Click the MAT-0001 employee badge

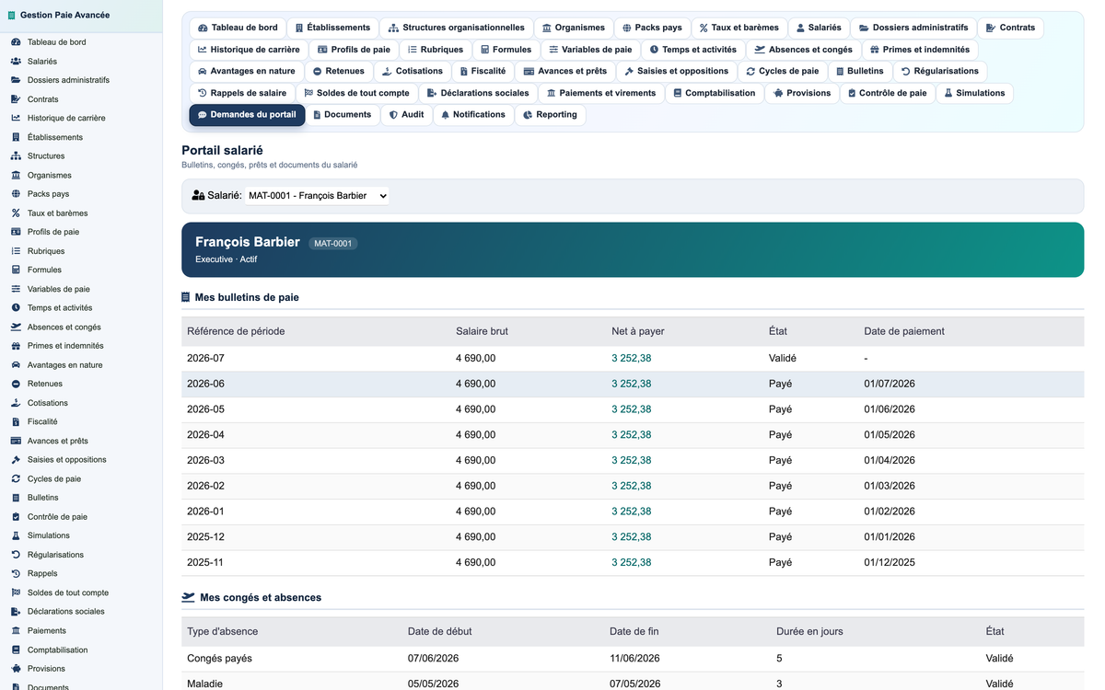(333, 244)
